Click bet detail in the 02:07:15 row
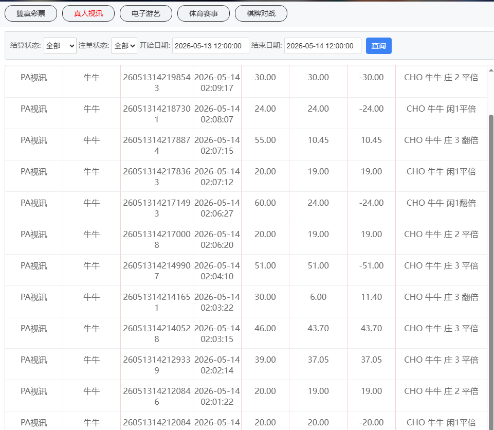Image resolution: width=494 pixels, height=430 pixels. coord(441,140)
